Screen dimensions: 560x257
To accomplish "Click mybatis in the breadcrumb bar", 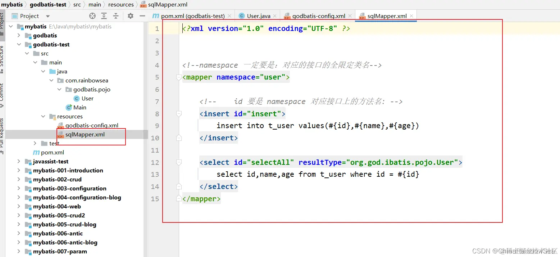I will (x=12, y=5).
